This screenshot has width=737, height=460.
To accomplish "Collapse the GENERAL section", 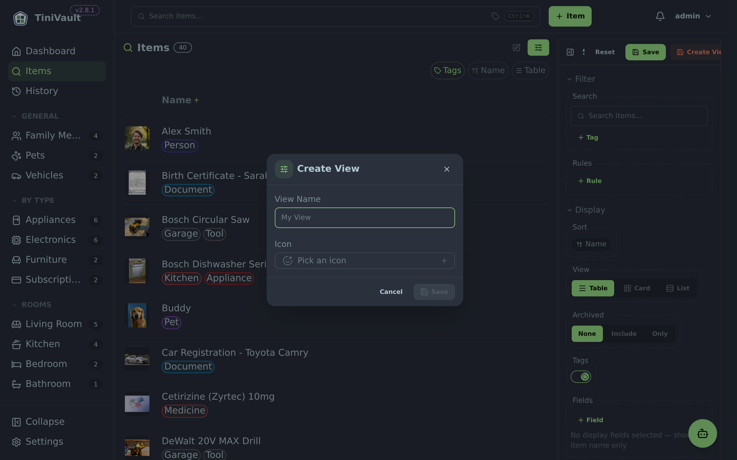I will coord(35,116).
